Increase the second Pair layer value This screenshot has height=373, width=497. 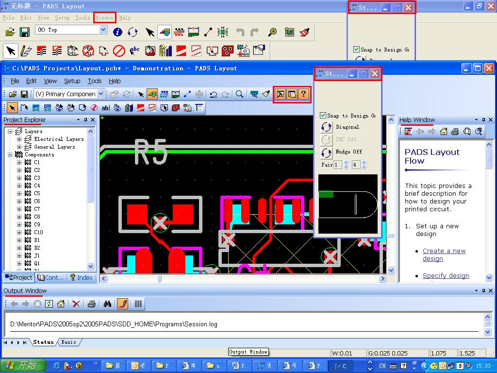tap(364, 163)
